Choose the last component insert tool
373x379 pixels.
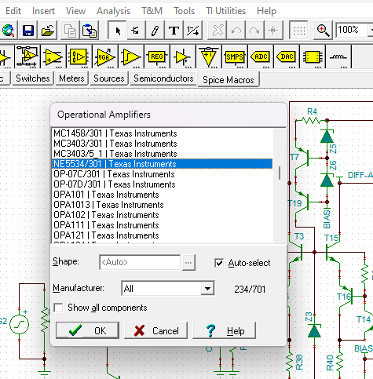(x=136, y=31)
